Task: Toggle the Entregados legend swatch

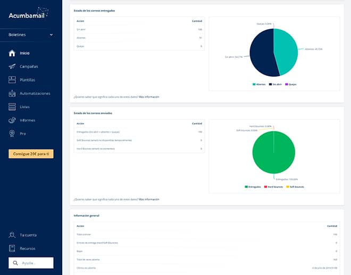Action: click(x=247, y=187)
